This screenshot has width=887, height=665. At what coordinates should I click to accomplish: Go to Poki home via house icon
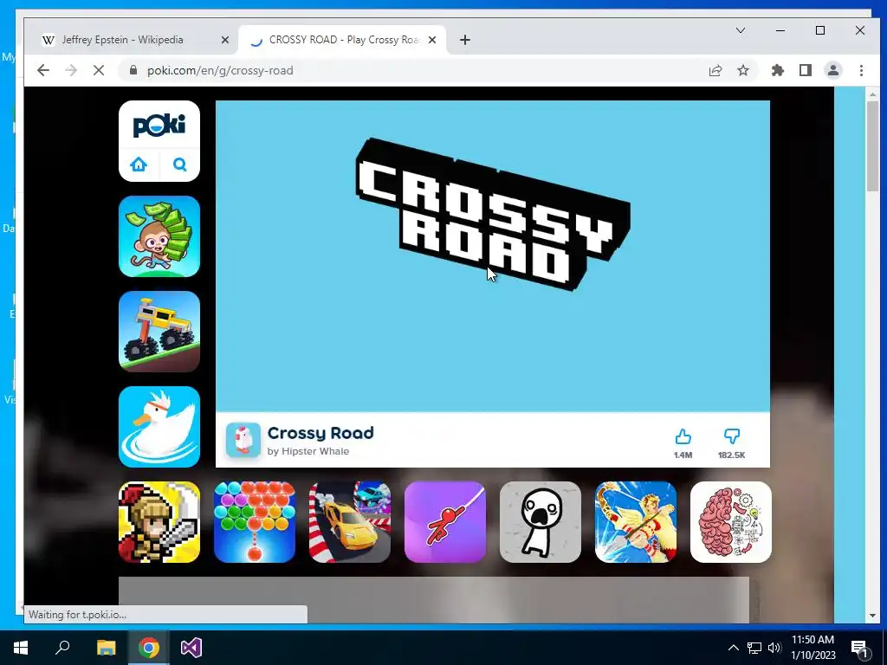click(139, 165)
